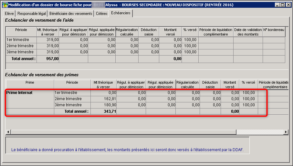Click 'Echéancier de versement des primes' heading
This screenshot has height=166, width=293.
pos(42,75)
